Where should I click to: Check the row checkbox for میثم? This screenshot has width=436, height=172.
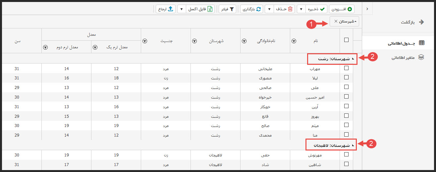tap(347, 125)
